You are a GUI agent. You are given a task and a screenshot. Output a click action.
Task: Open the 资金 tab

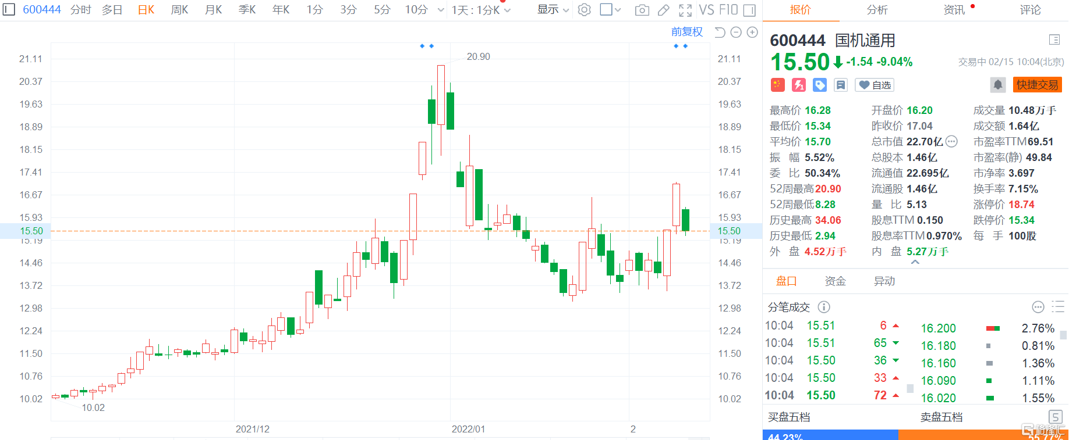click(x=835, y=281)
